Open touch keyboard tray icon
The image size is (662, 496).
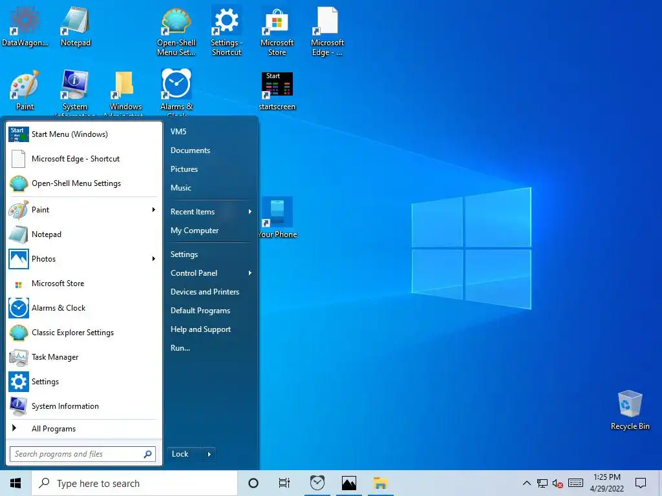click(x=575, y=483)
